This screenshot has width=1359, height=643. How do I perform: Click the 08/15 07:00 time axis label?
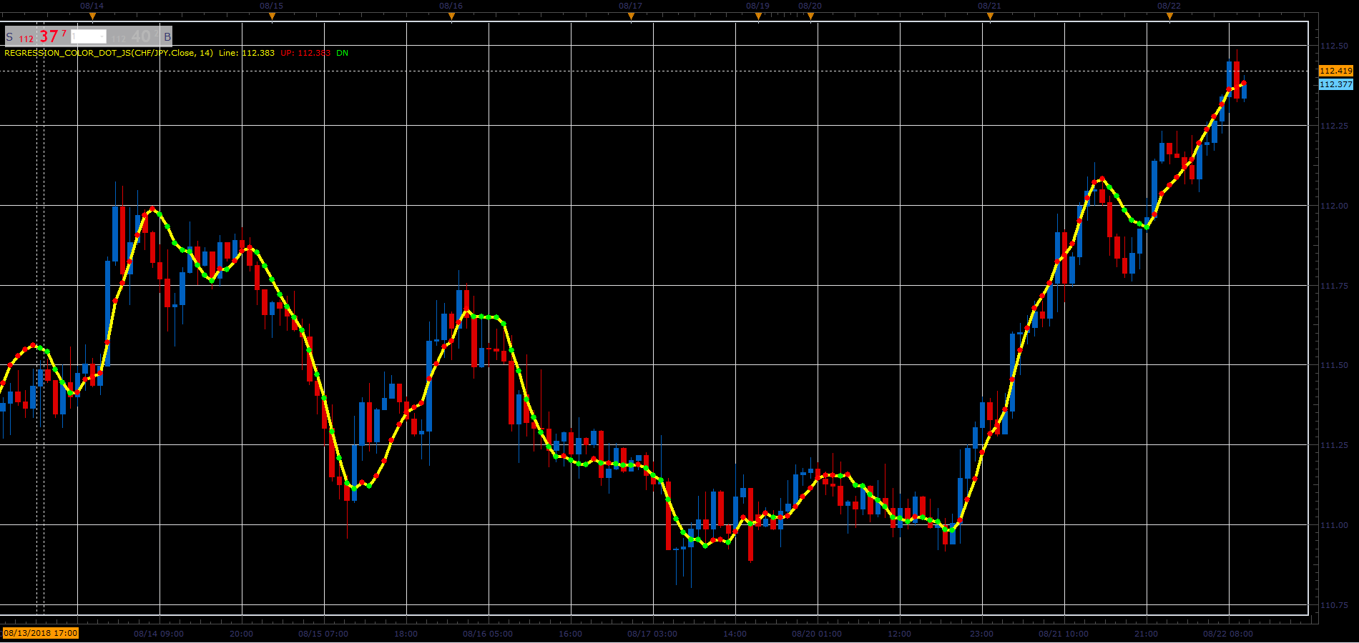click(x=323, y=634)
